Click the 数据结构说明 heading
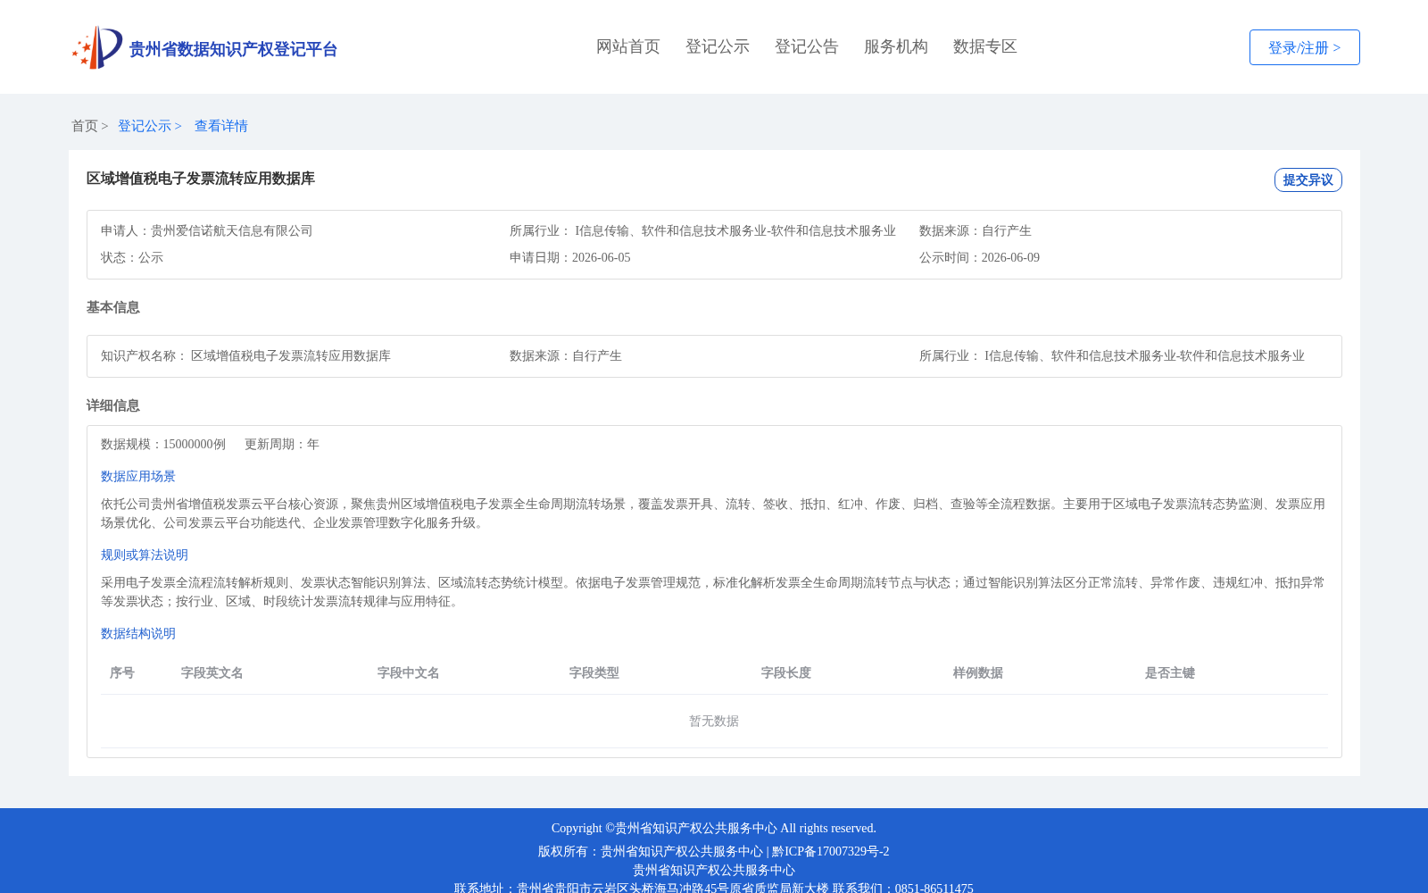Screen dimensions: 1428x893 (138, 633)
